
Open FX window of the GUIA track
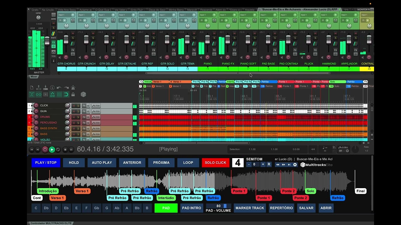coord(84,111)
